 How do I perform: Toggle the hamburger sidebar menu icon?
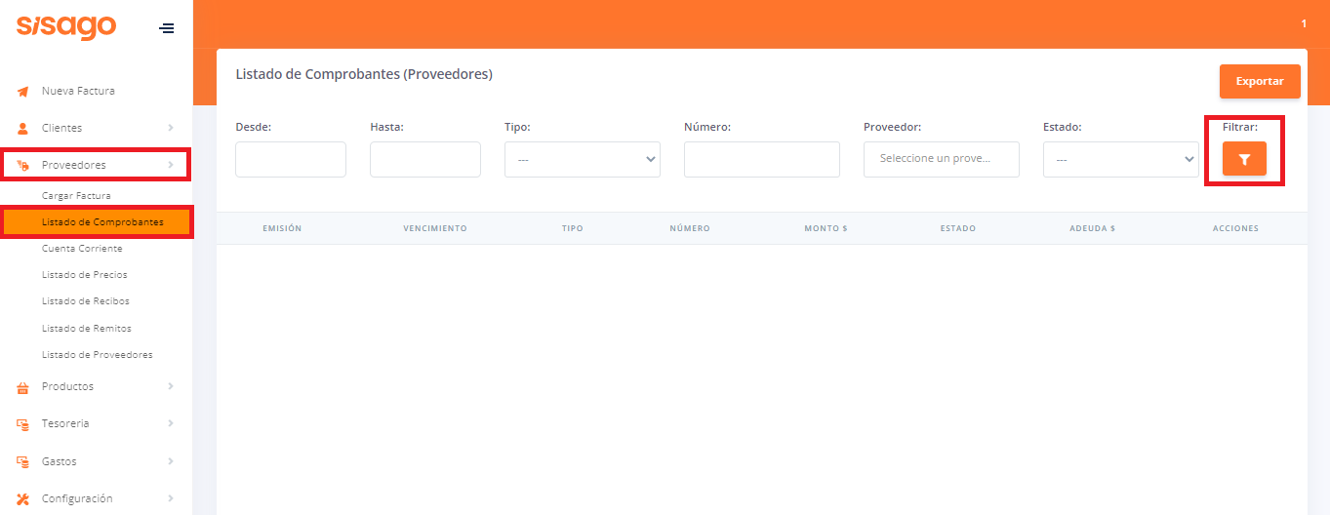[167, 28]
